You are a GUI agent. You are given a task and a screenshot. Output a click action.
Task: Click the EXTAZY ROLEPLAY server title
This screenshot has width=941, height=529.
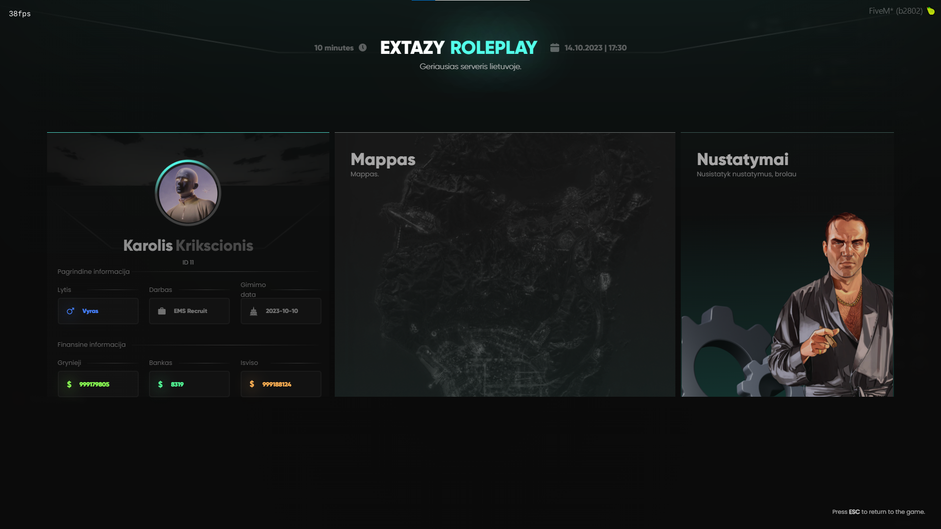click(459, 48)
